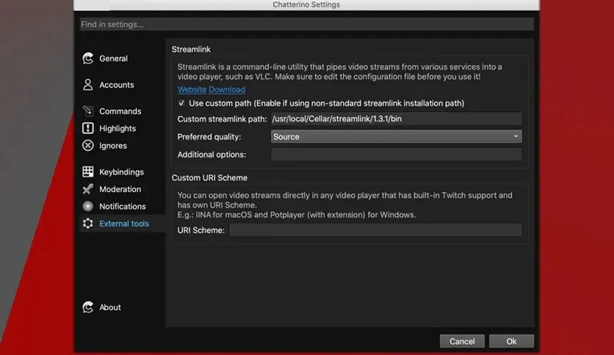The image size is (614, 355).
Task: Click the Keybindings grid icon
Action: coord(87,172)
